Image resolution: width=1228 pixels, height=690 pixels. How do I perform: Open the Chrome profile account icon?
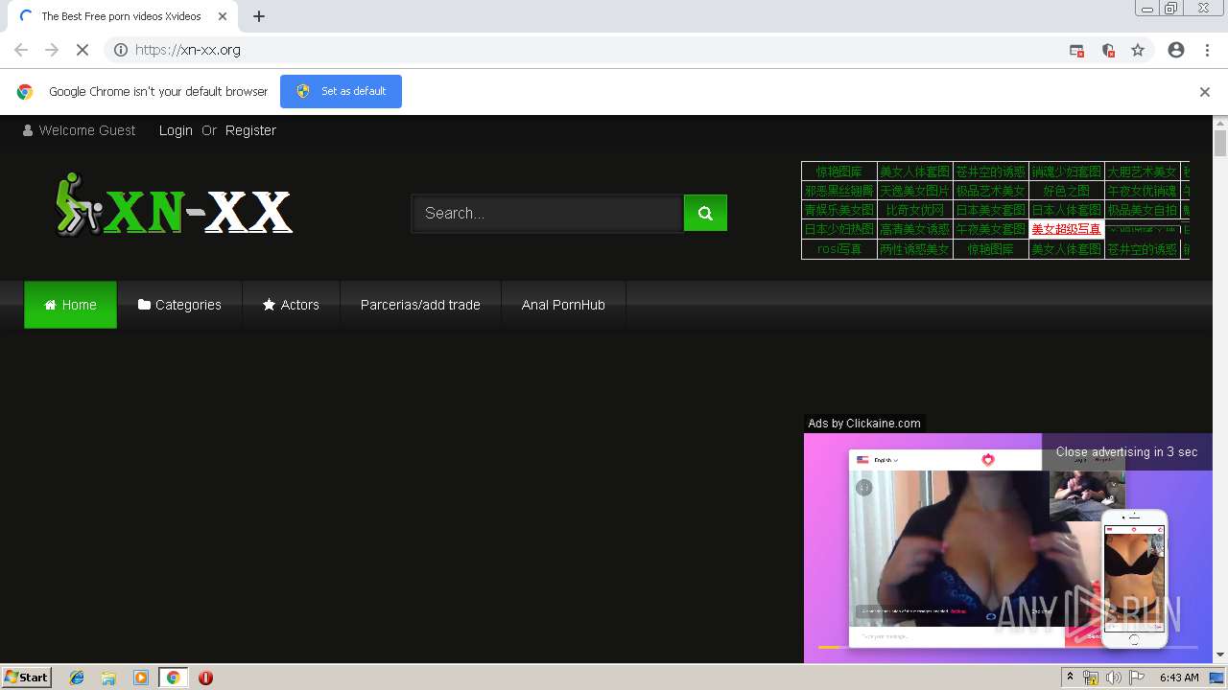[x=1176, y=50]
